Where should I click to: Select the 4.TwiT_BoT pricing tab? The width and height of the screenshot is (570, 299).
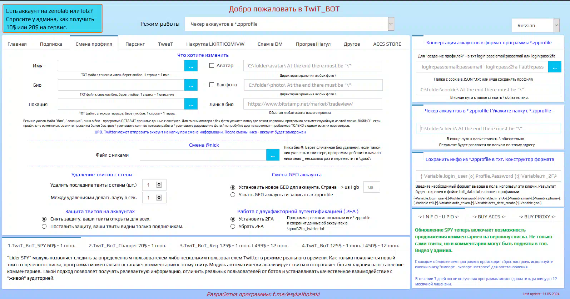[x=351, y=246]
